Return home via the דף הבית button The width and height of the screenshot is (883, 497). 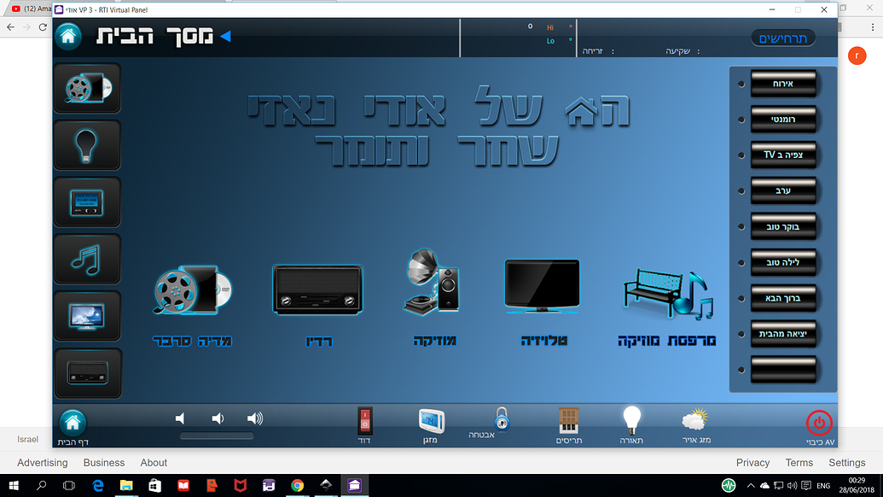pos(73,422)
